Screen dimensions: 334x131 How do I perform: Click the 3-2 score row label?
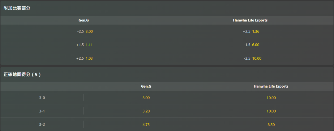pos(42,125)
